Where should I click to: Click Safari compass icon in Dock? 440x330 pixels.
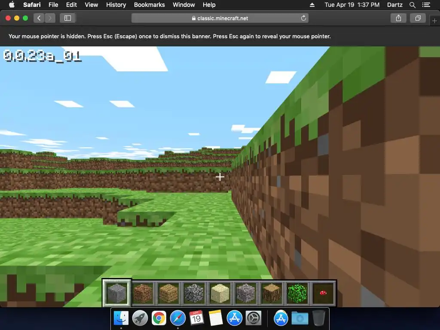pyautogui.click(x=178, y=318)
